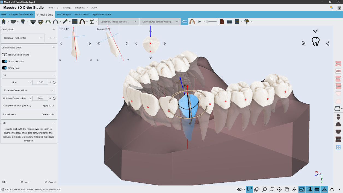This screenshot has width=343, height=193.
Task: Click the Next button at bottom left
Action: click(25, 182)
